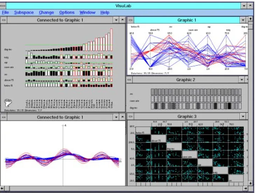Click the 'disp inc' row label in the bar chart
Screen dimensions: 255x193
(8, 50)
